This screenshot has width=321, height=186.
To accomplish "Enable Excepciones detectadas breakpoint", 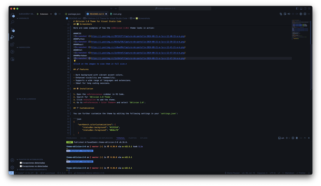I will tap(21, 163).
